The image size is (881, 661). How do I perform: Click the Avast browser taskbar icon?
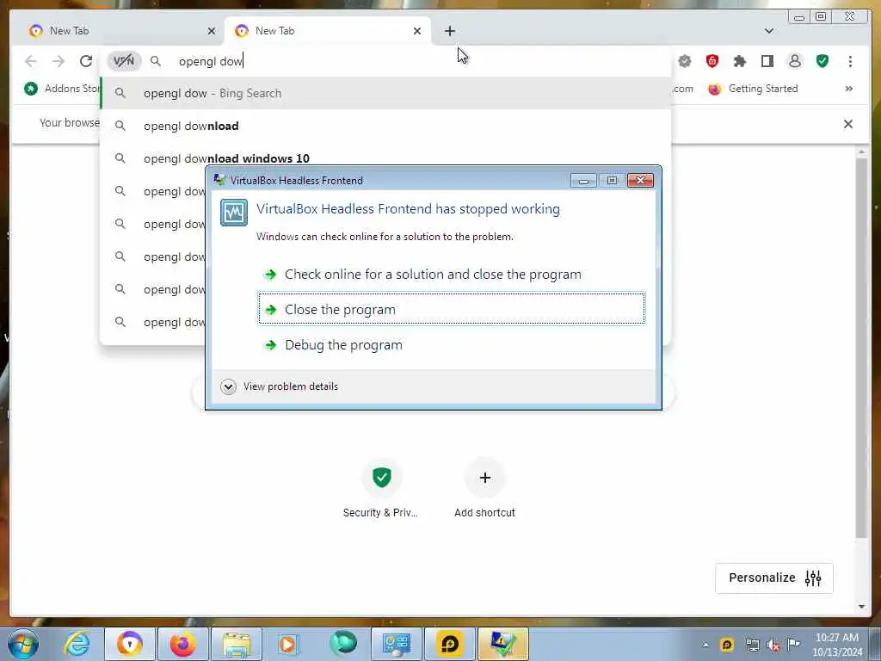click(130, 644)
